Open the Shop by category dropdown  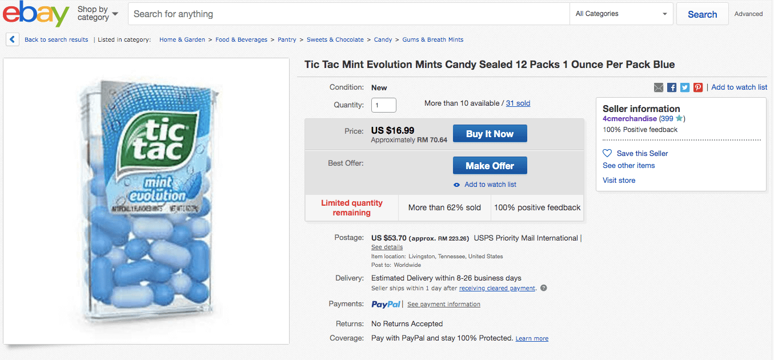(x=98, y=14)
